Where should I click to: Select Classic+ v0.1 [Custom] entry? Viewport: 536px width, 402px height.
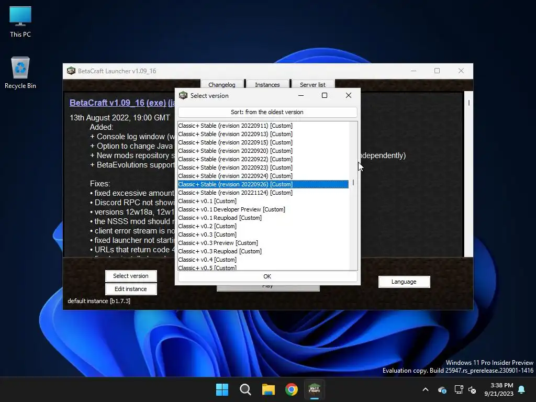click(263, 201)
